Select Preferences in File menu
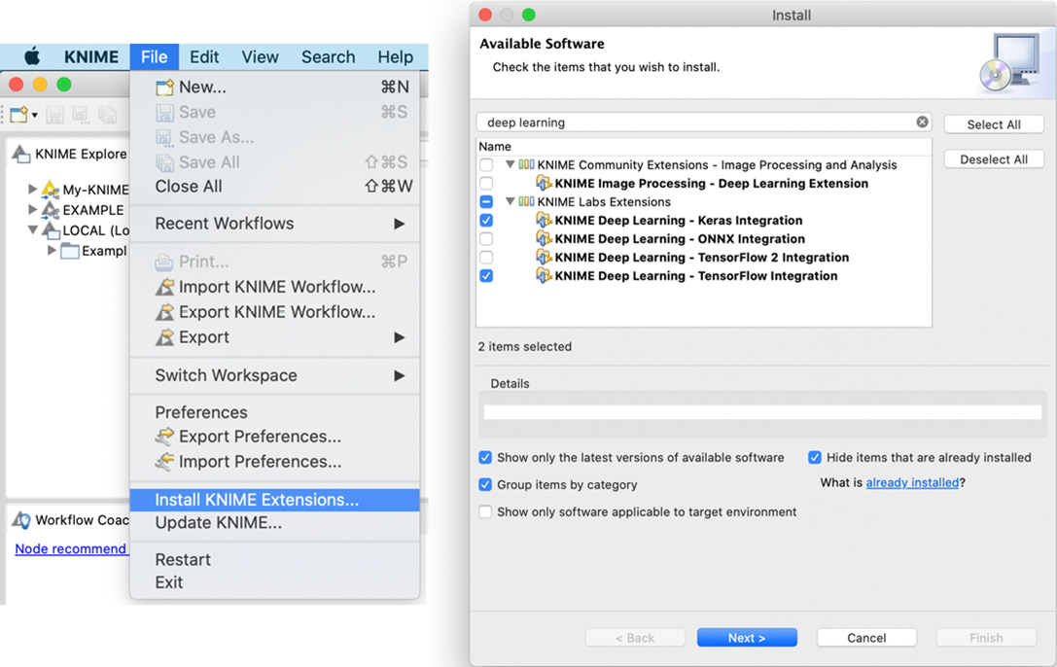1057x667 pixels. coord(275,412)
